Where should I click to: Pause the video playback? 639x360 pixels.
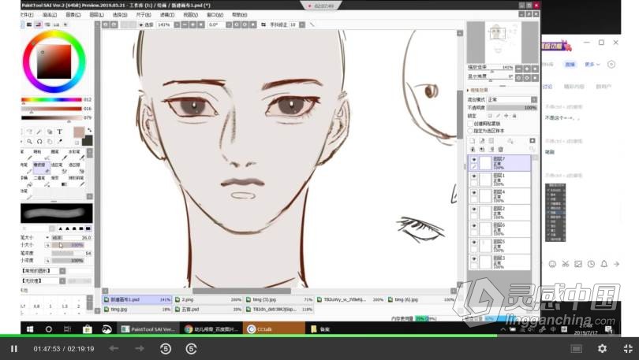[x=14, y=349]
